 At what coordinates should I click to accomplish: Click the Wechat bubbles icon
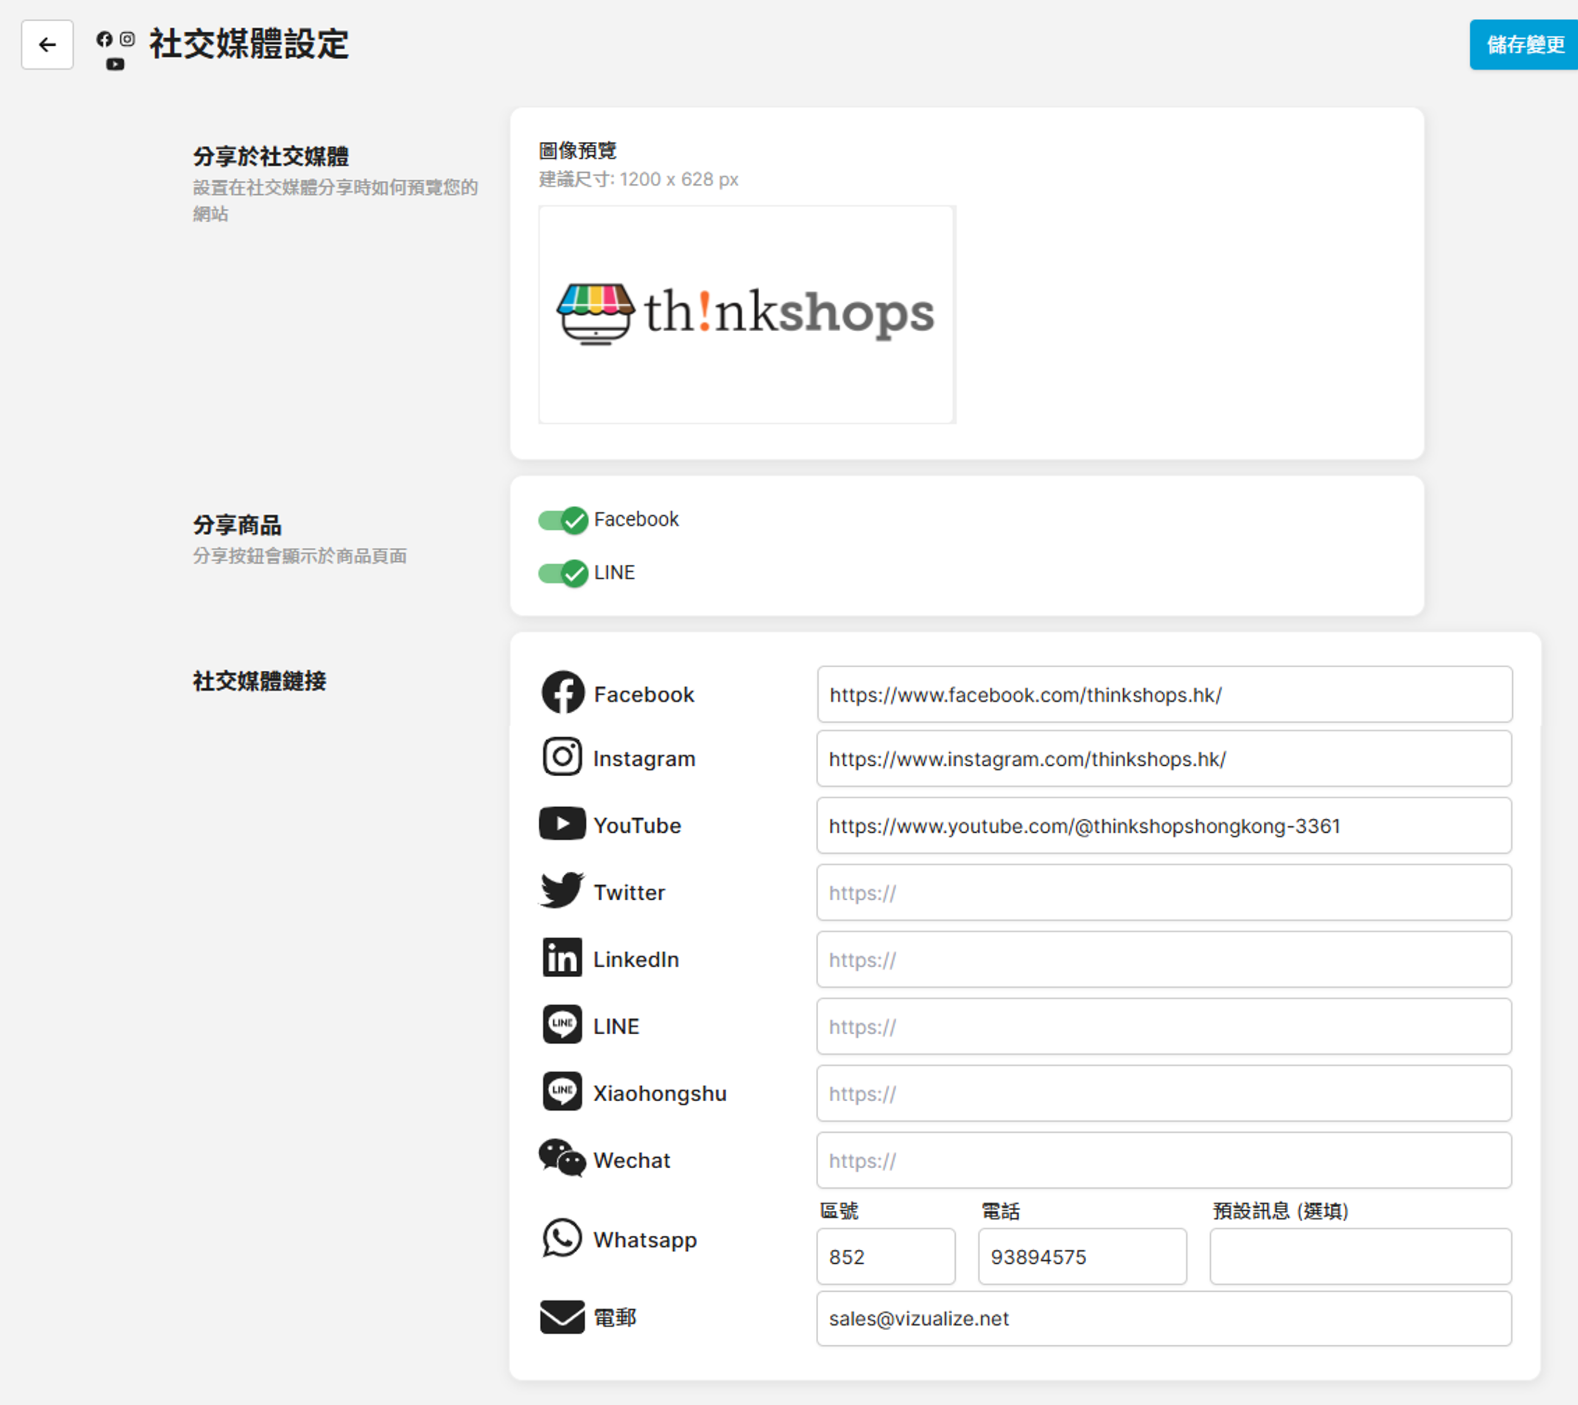pos(562,1158)
